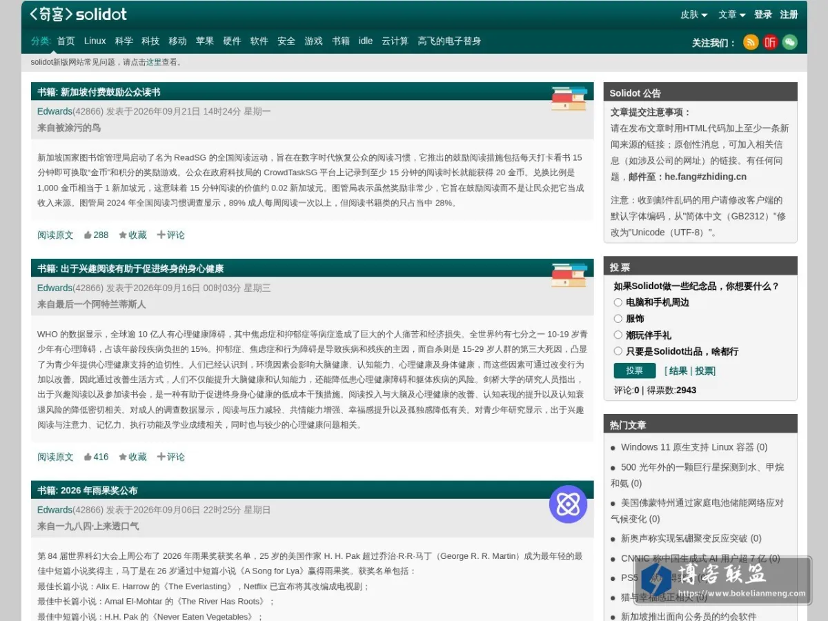Open 高飞的电子替身 category

click(449, 41)
